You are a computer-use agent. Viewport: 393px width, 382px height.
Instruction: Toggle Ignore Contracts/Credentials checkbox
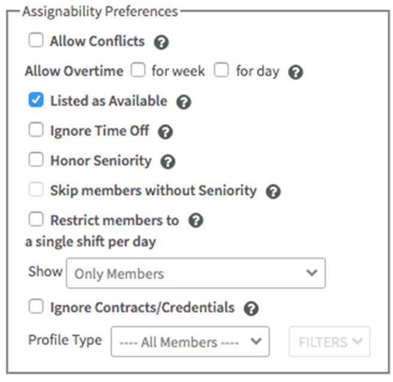coord(36,306)
